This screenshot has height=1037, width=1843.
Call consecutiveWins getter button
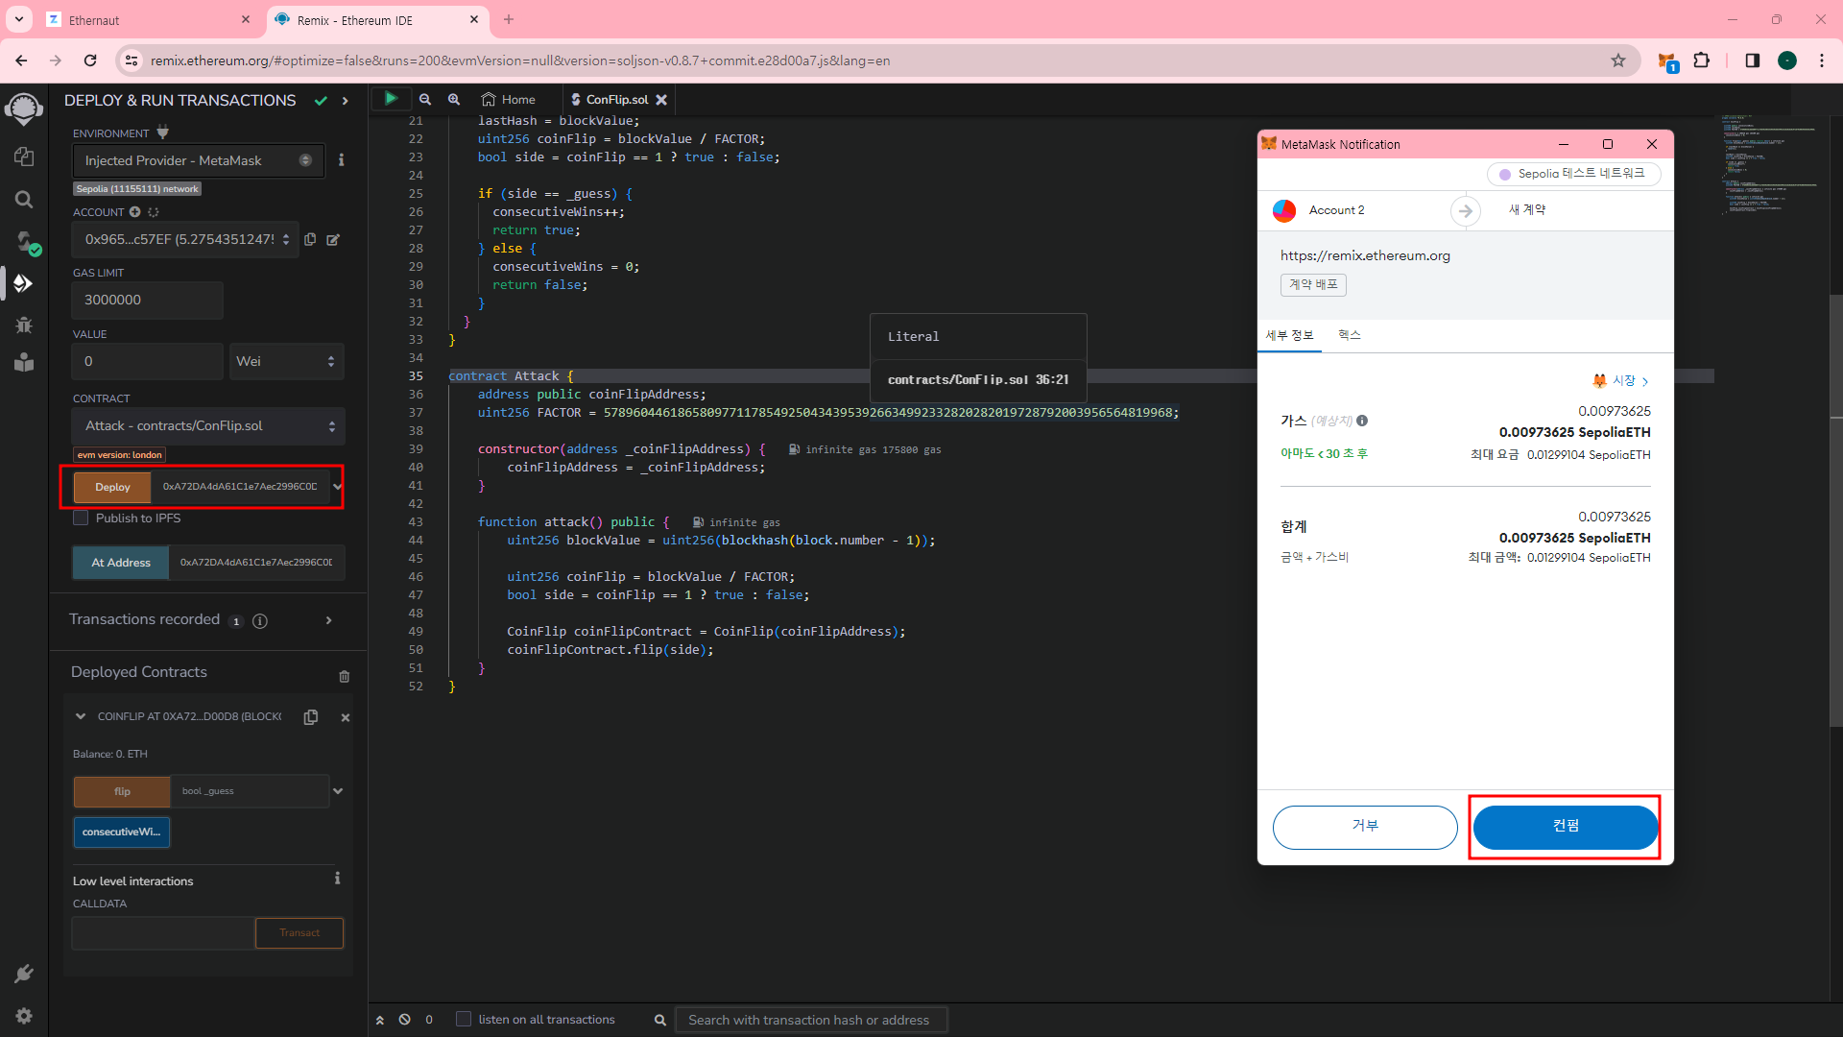(x=122, y=832)
